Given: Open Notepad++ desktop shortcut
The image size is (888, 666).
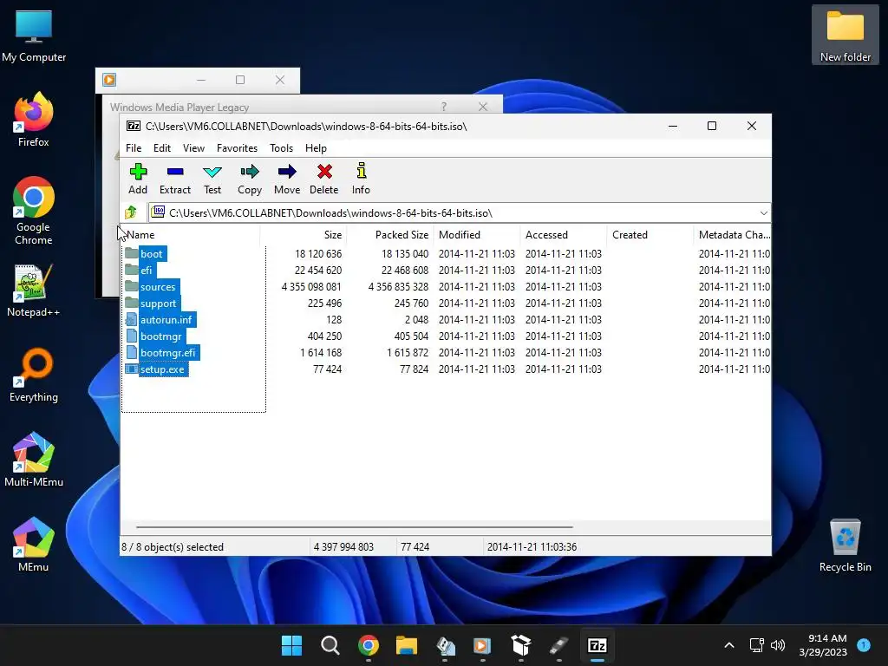Looking at the screenshot, I should point(34,290).
